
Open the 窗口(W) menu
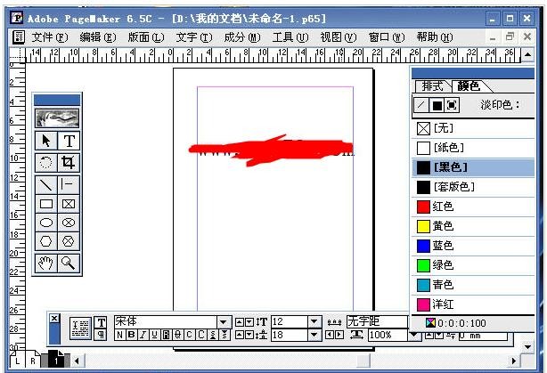pos(387,37)
